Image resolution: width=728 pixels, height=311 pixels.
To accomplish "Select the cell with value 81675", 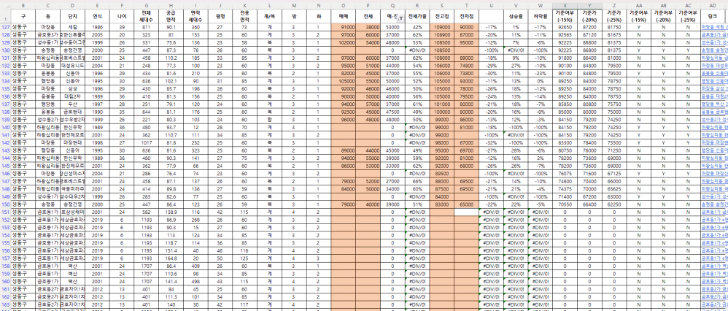I will [x=613, y=35].
